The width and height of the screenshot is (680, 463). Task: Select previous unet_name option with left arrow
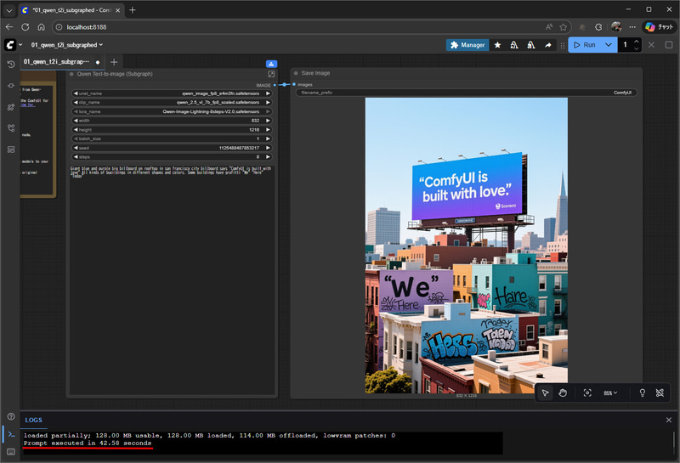[76, 93]
